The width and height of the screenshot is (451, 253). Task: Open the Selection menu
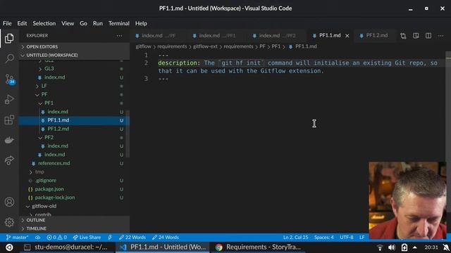coord(44,23)
